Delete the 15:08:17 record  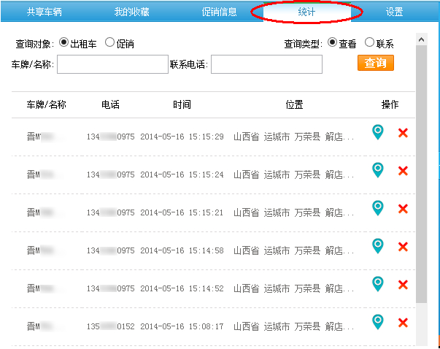click(403, 322)
